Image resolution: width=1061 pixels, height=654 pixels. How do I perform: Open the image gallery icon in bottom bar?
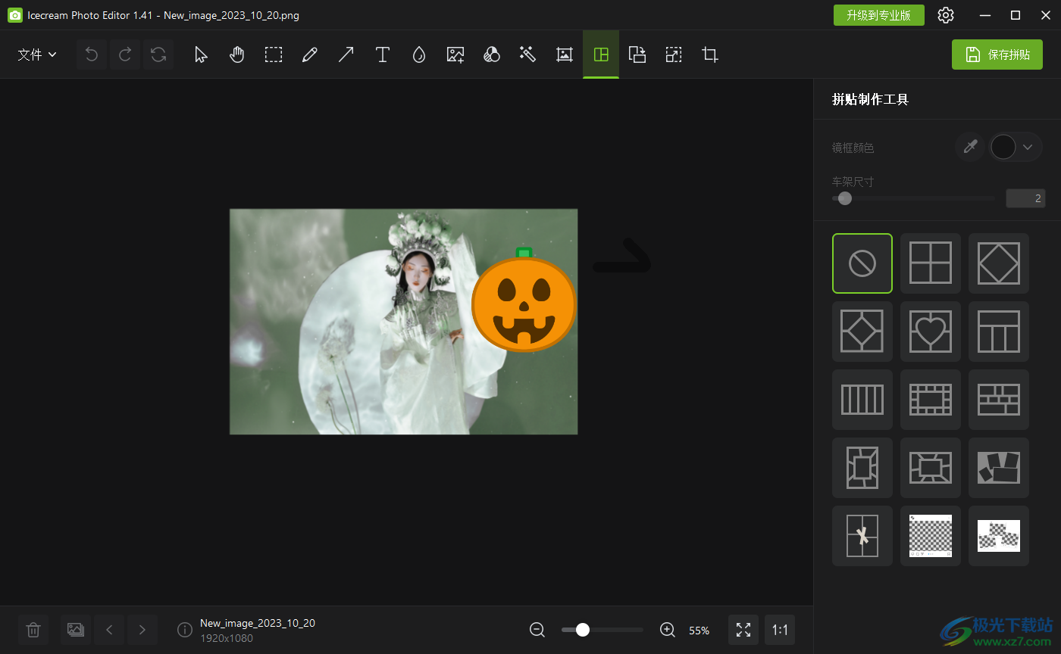tap(76, 630)
